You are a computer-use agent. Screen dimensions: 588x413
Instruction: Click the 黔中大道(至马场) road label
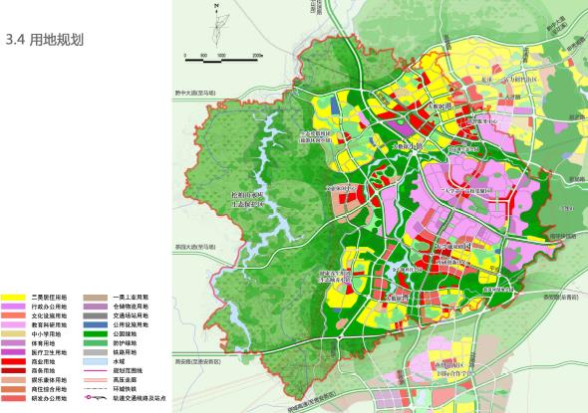[195, 93]
